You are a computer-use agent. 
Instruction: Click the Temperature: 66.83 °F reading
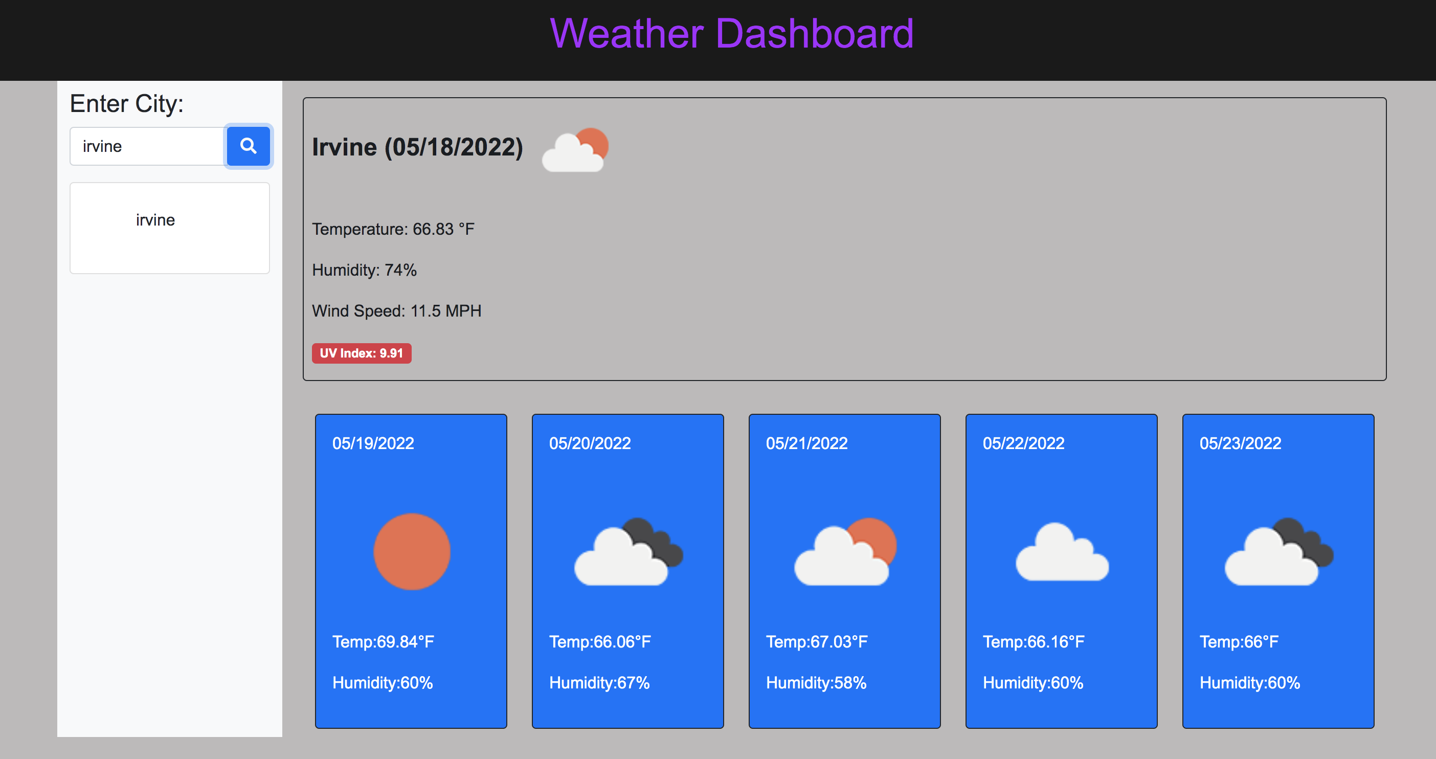click(x=393, y=229)
